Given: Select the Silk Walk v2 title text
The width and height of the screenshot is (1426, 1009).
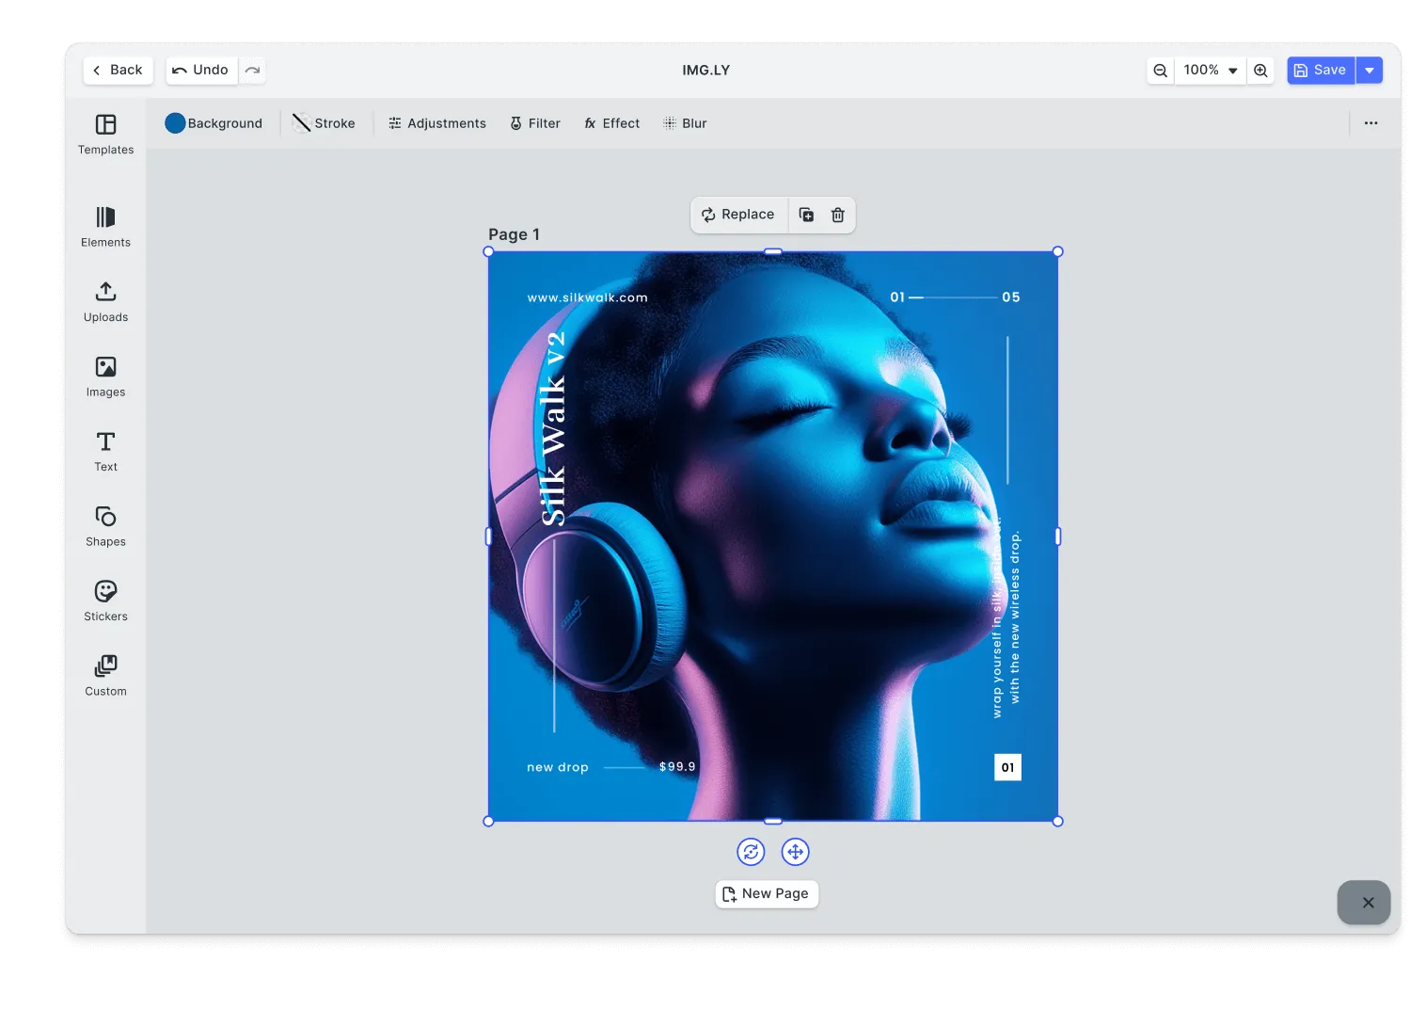Looking at the screenshot, I should (553, 428).
